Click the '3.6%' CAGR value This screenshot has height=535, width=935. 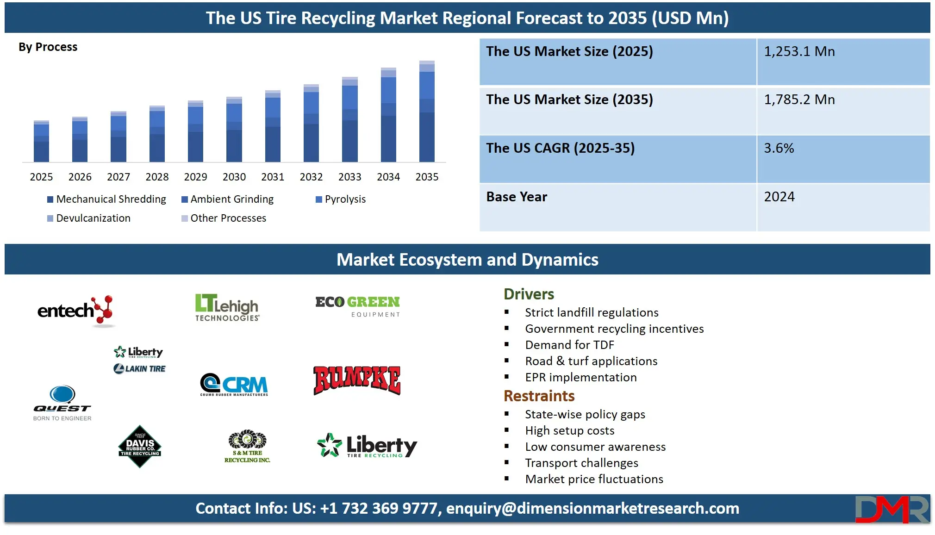click(779, 148)
